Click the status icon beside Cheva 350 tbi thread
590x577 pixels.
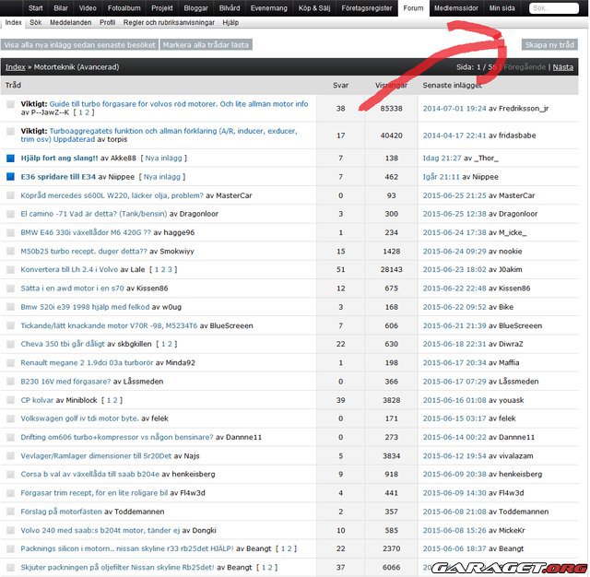tap(11, 344)
